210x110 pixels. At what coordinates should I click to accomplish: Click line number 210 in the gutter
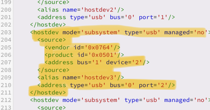point(6,85)
